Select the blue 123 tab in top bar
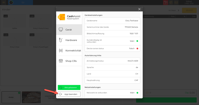 [21, 2]
